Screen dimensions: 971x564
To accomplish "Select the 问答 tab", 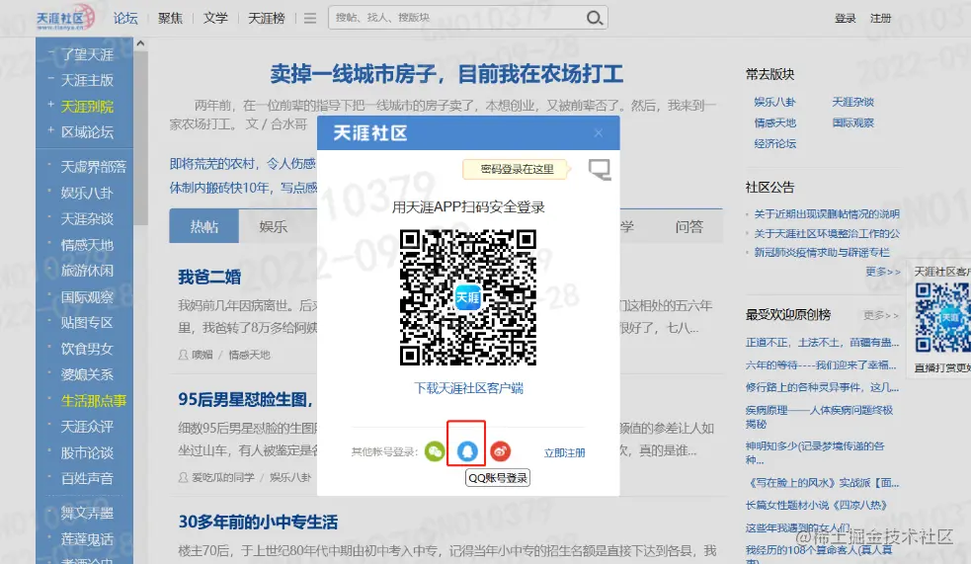I will coord(688,226).
